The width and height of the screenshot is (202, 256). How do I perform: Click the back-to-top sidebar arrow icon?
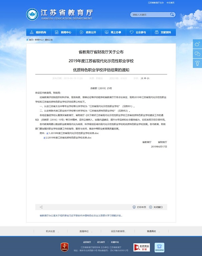point(197,63)
